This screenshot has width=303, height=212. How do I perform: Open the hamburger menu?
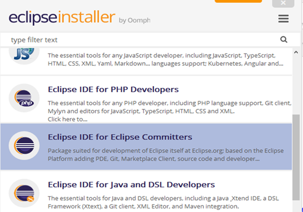(x=283, y=19)
